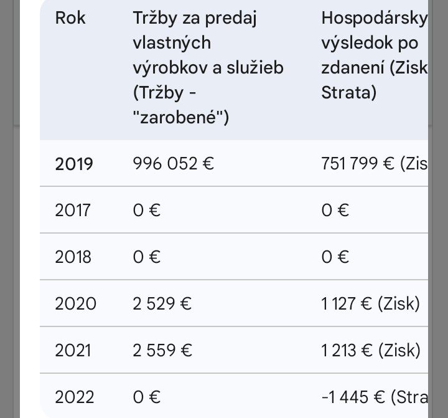Image resolution: width=448 pixels, height=418 pixels.
Task: Click the 996 052 € revenue value
Action: [x=174, y=163]
